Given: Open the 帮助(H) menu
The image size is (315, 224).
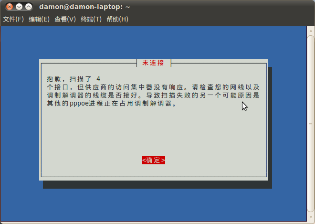Looking at the screenshot, I should 117,19.
